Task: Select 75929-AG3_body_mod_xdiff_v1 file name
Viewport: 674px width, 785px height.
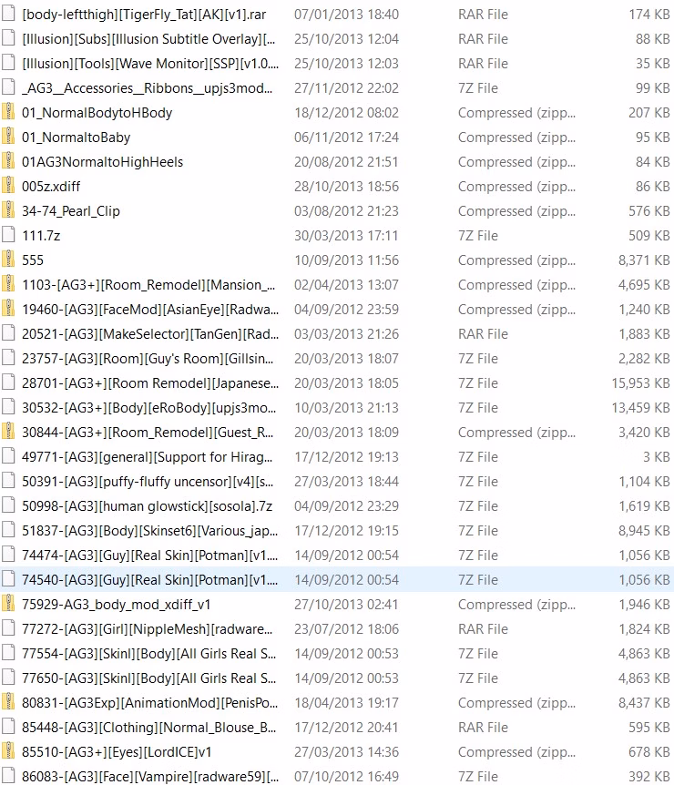Action: [117, 604]
